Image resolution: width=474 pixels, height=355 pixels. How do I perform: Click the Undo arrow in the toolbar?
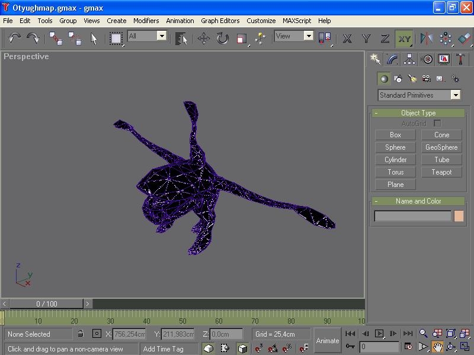15,38
